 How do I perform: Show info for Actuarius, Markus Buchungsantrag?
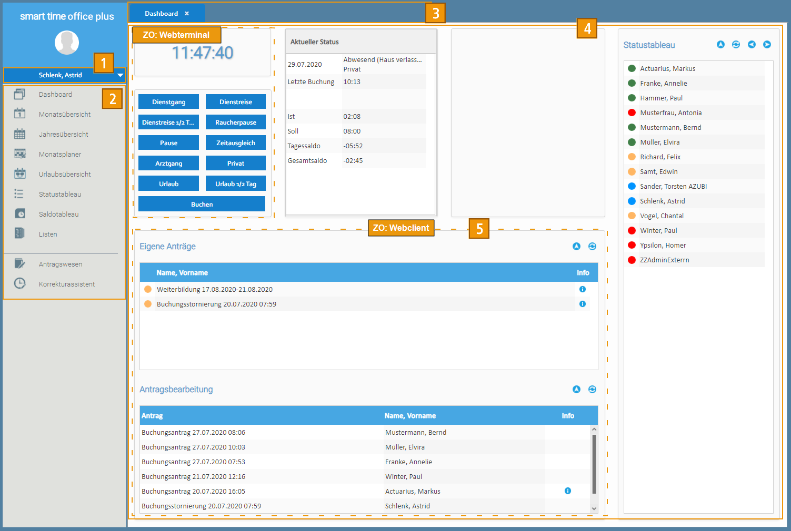point(567,491)
